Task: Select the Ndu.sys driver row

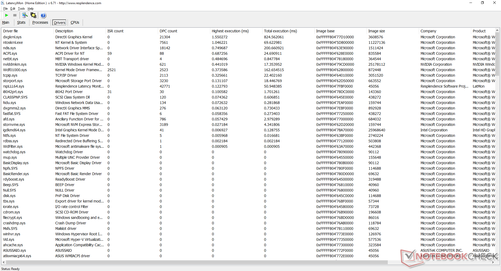Action: (x=248, y=103)
